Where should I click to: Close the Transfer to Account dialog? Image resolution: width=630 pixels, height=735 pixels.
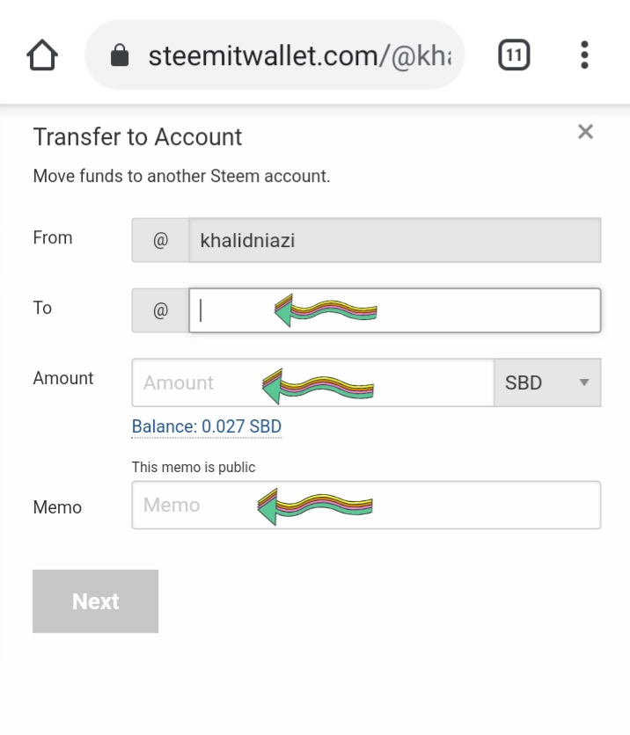click(585, 132)
